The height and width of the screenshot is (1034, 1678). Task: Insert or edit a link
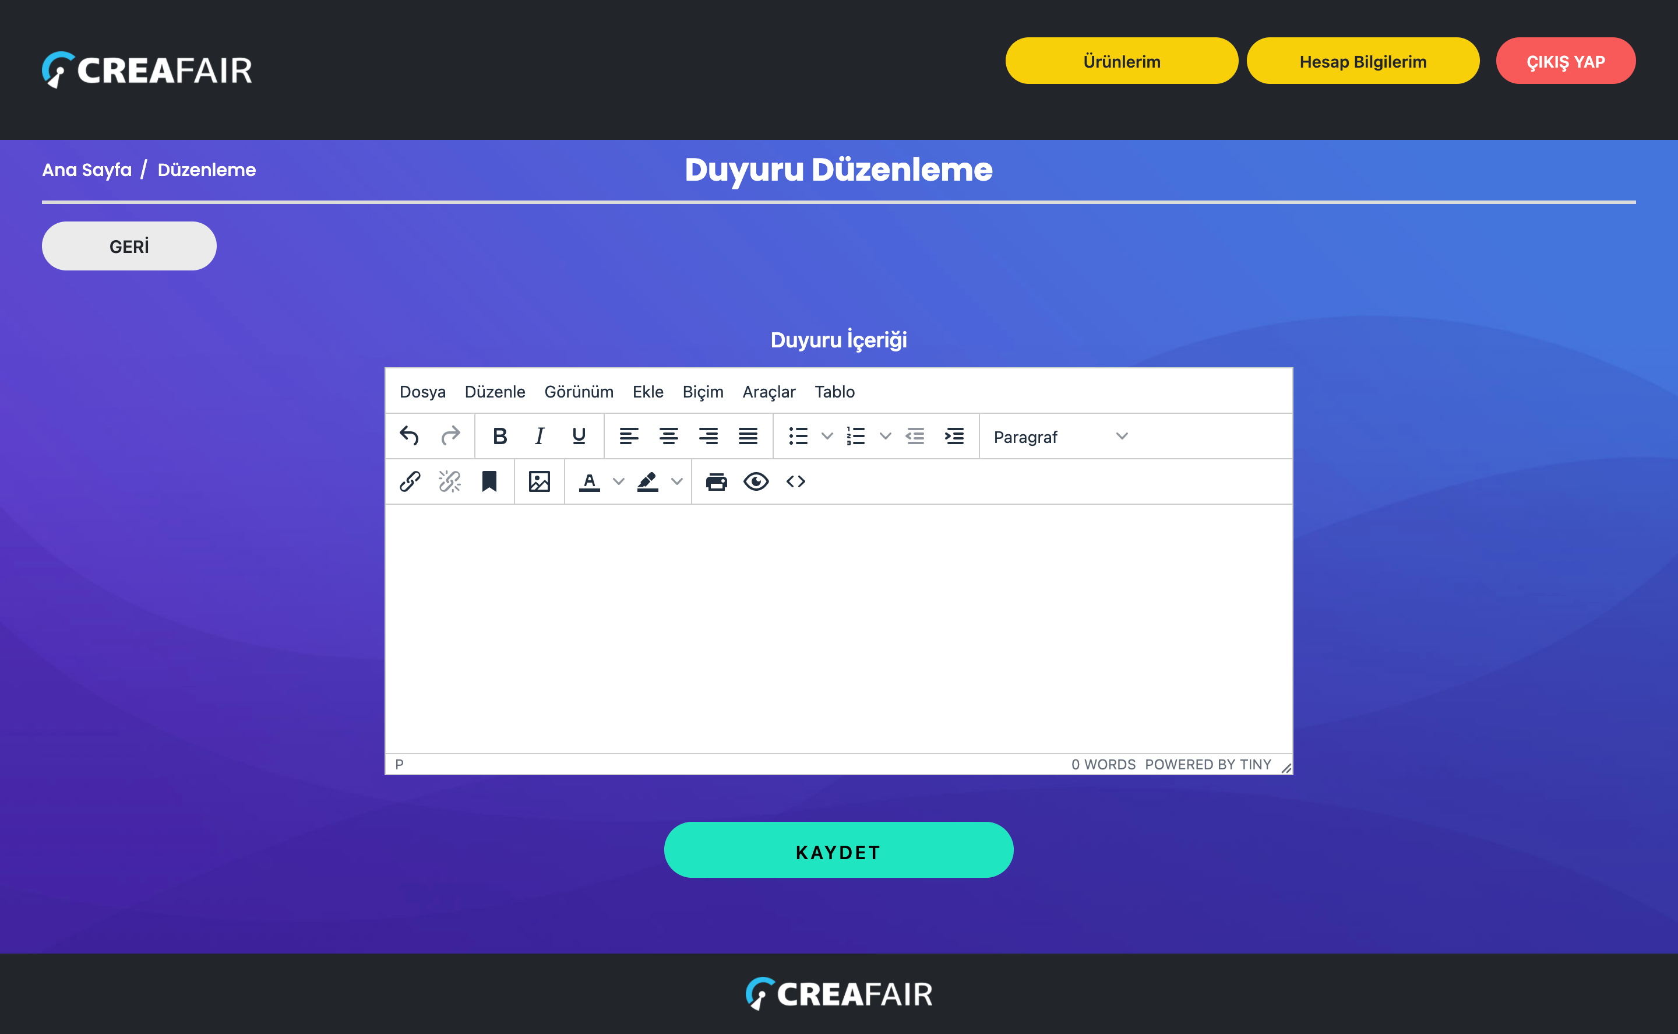[x=410, y=481]
